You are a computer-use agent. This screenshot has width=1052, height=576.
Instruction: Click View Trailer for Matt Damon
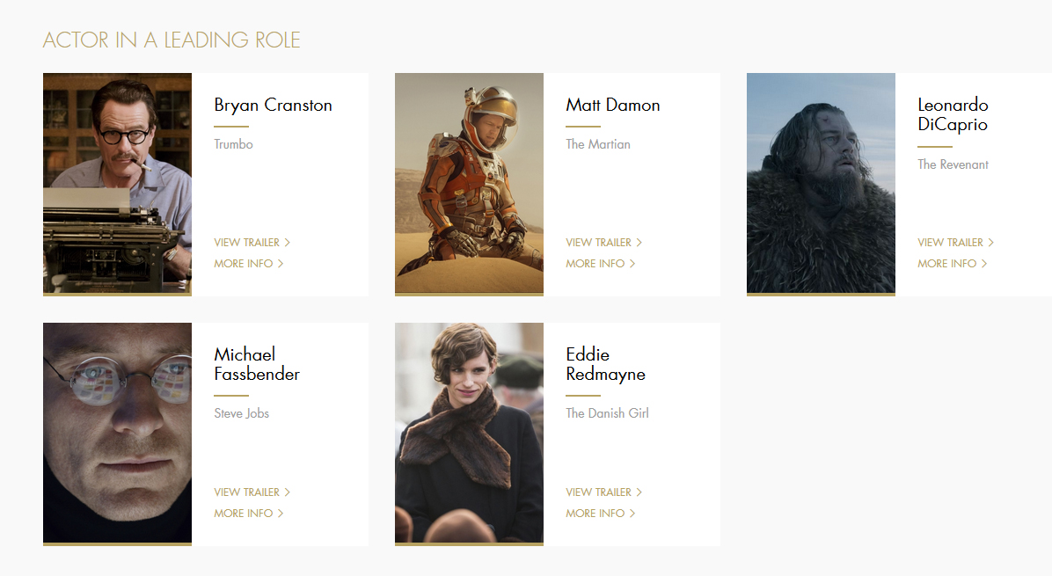tap(603, 242)
